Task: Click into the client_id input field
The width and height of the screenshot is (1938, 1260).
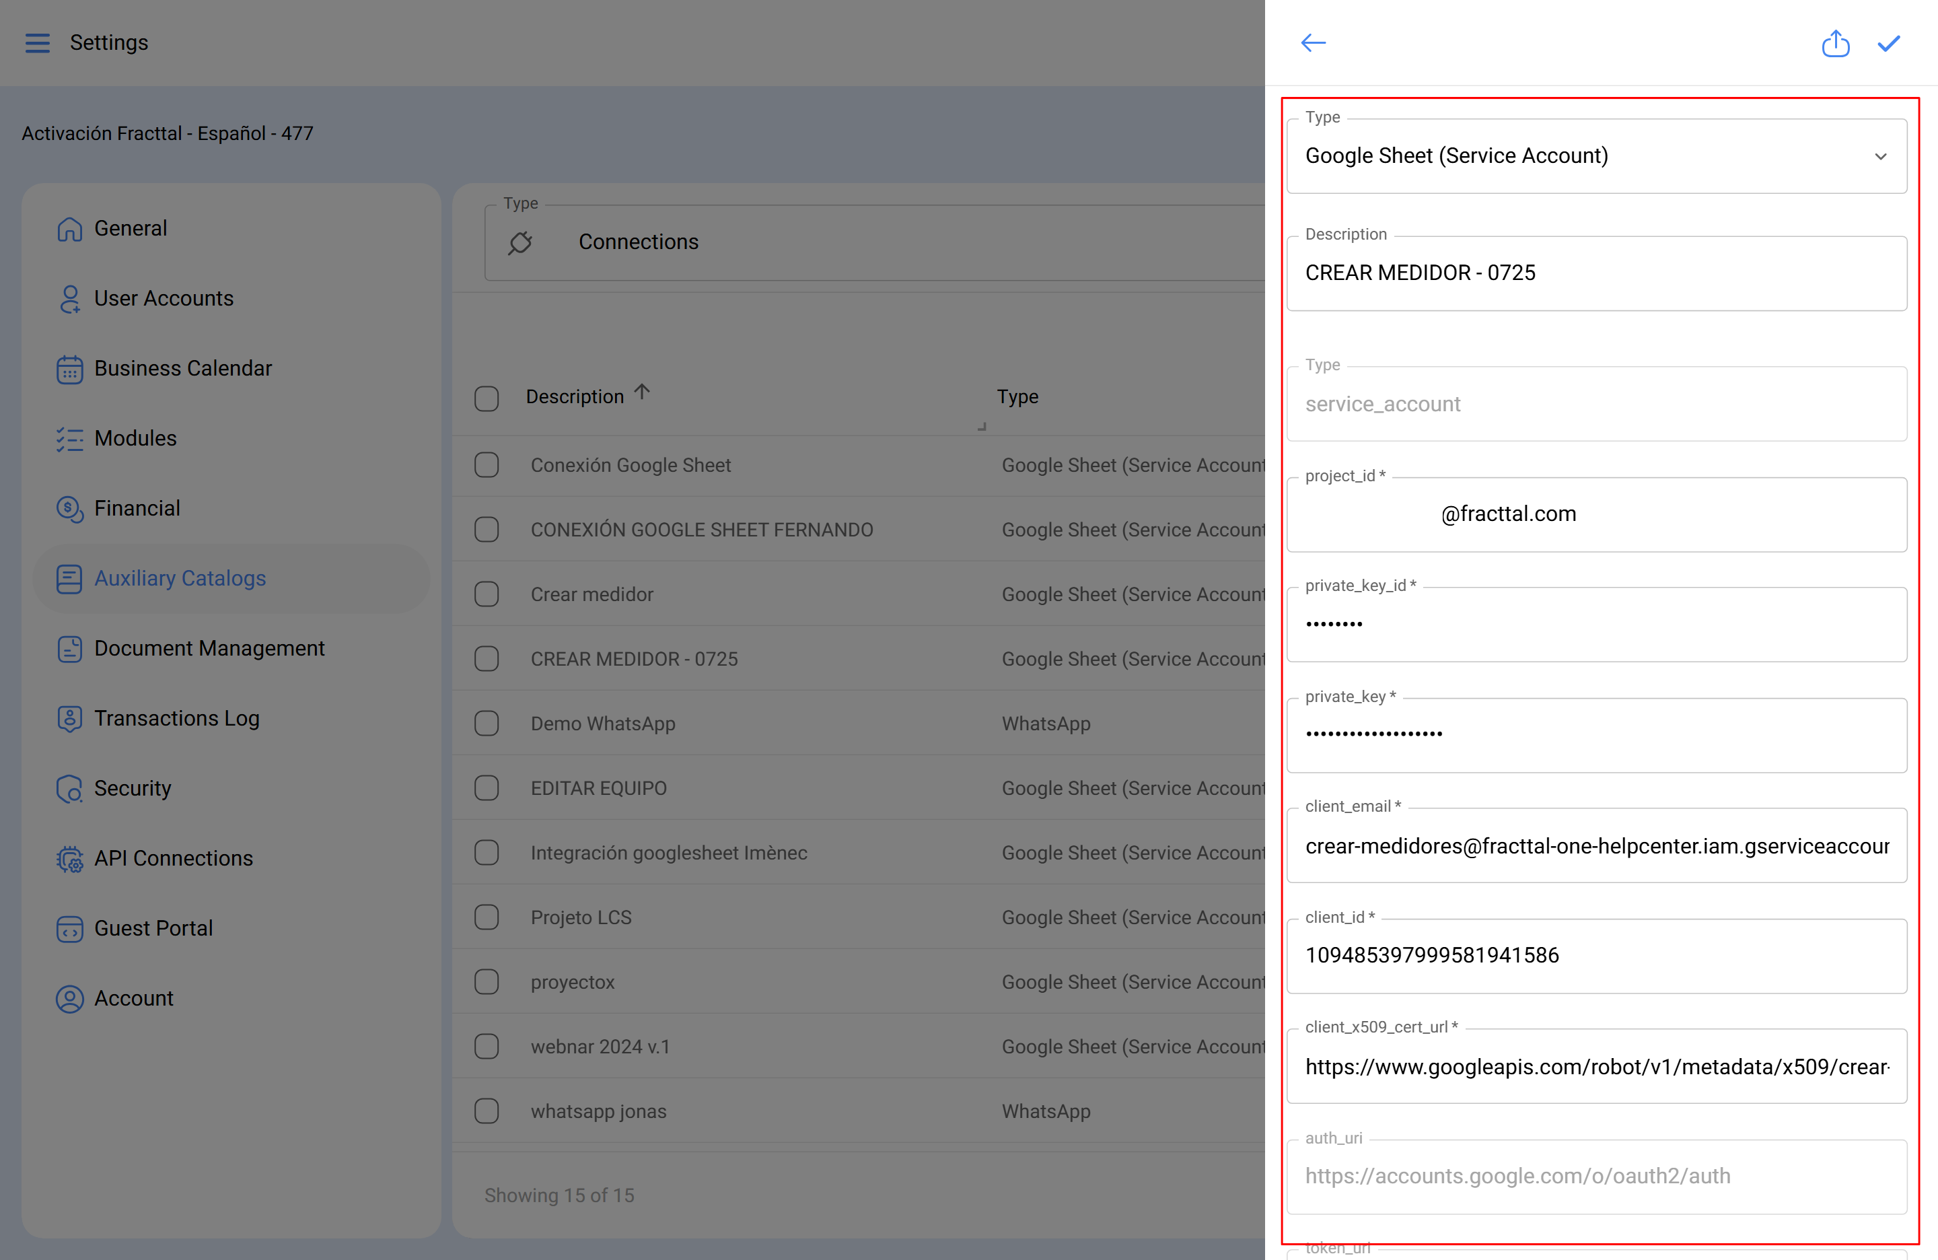Action: (1596, 955)
